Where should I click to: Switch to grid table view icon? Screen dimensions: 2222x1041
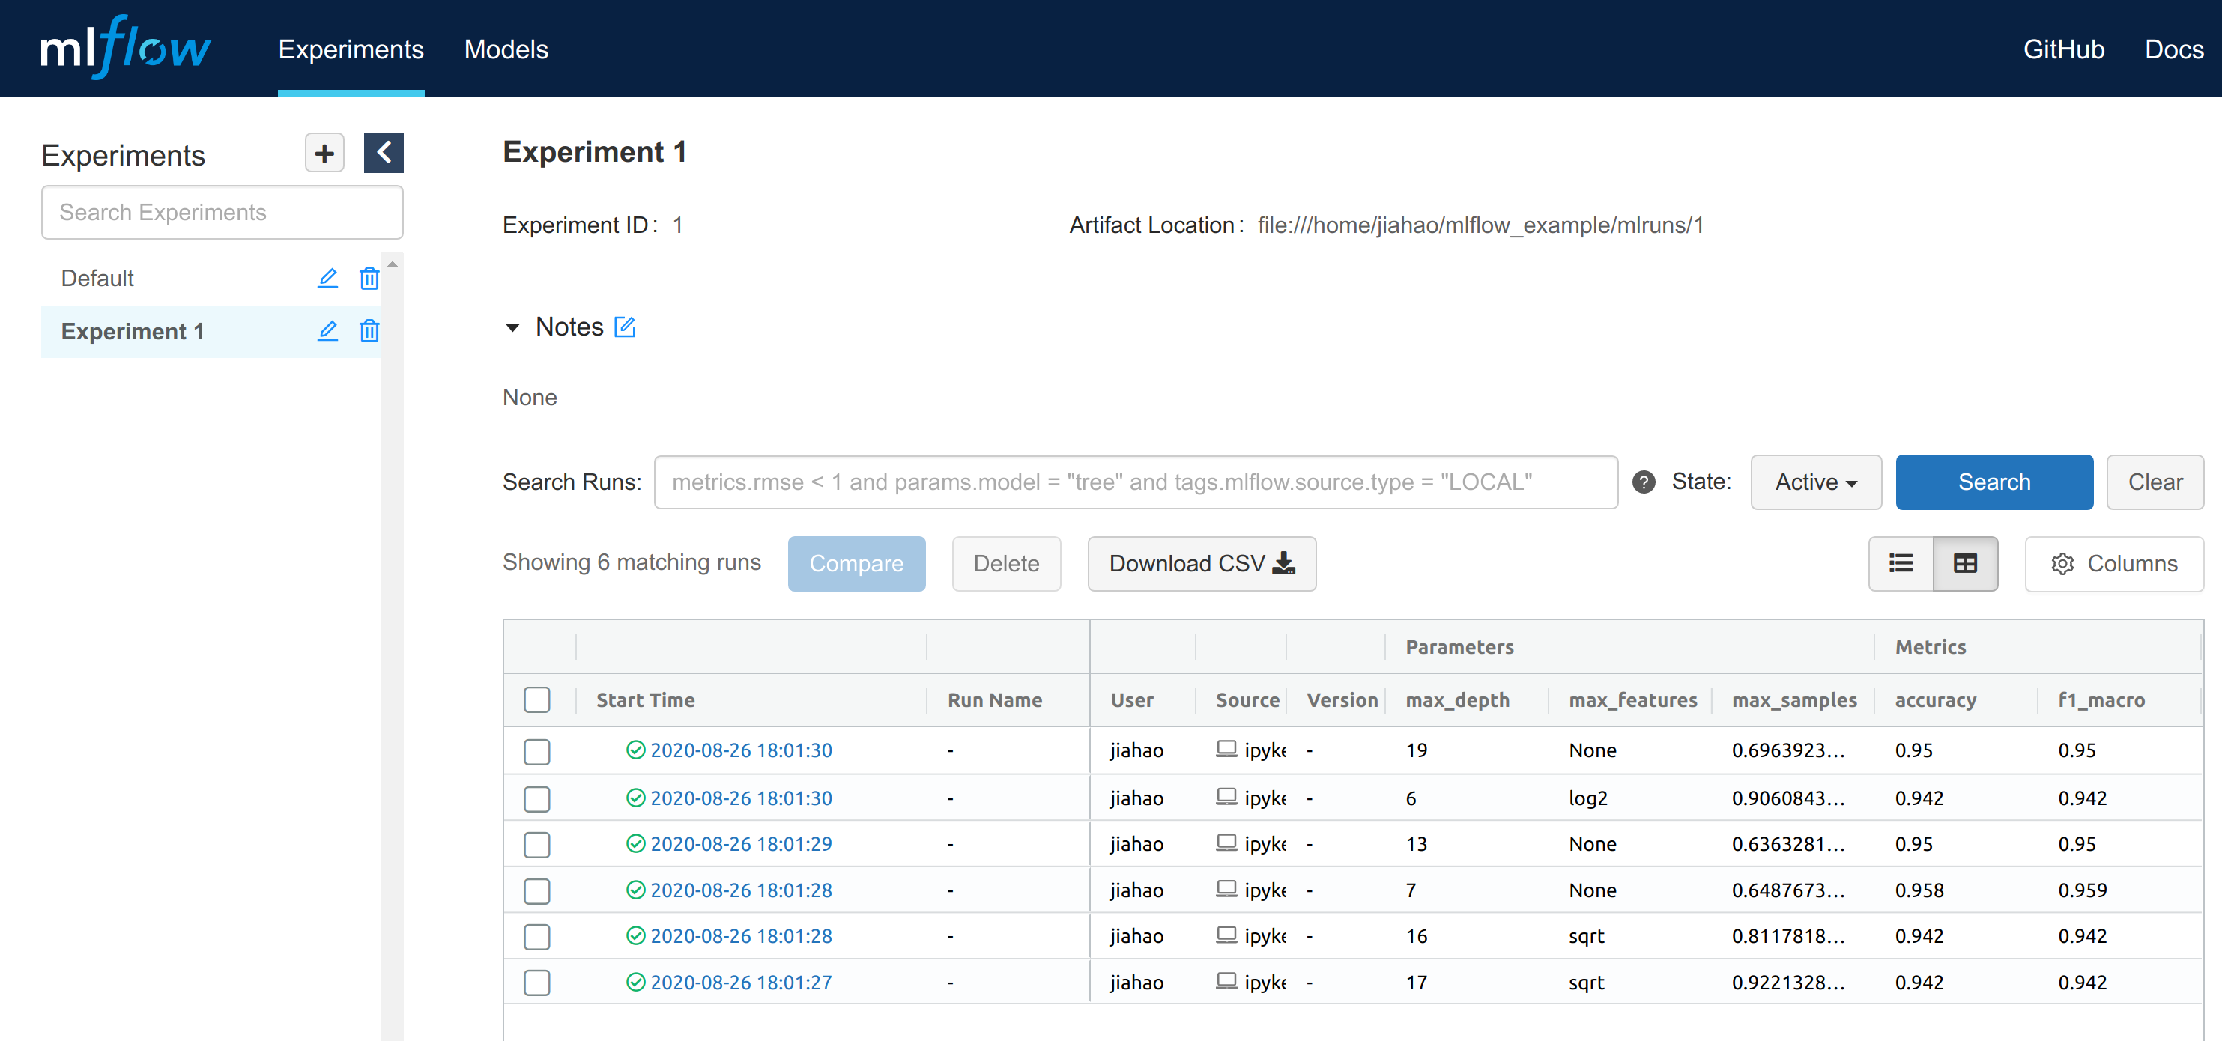pyautogui.click(x=1965, y=563)
